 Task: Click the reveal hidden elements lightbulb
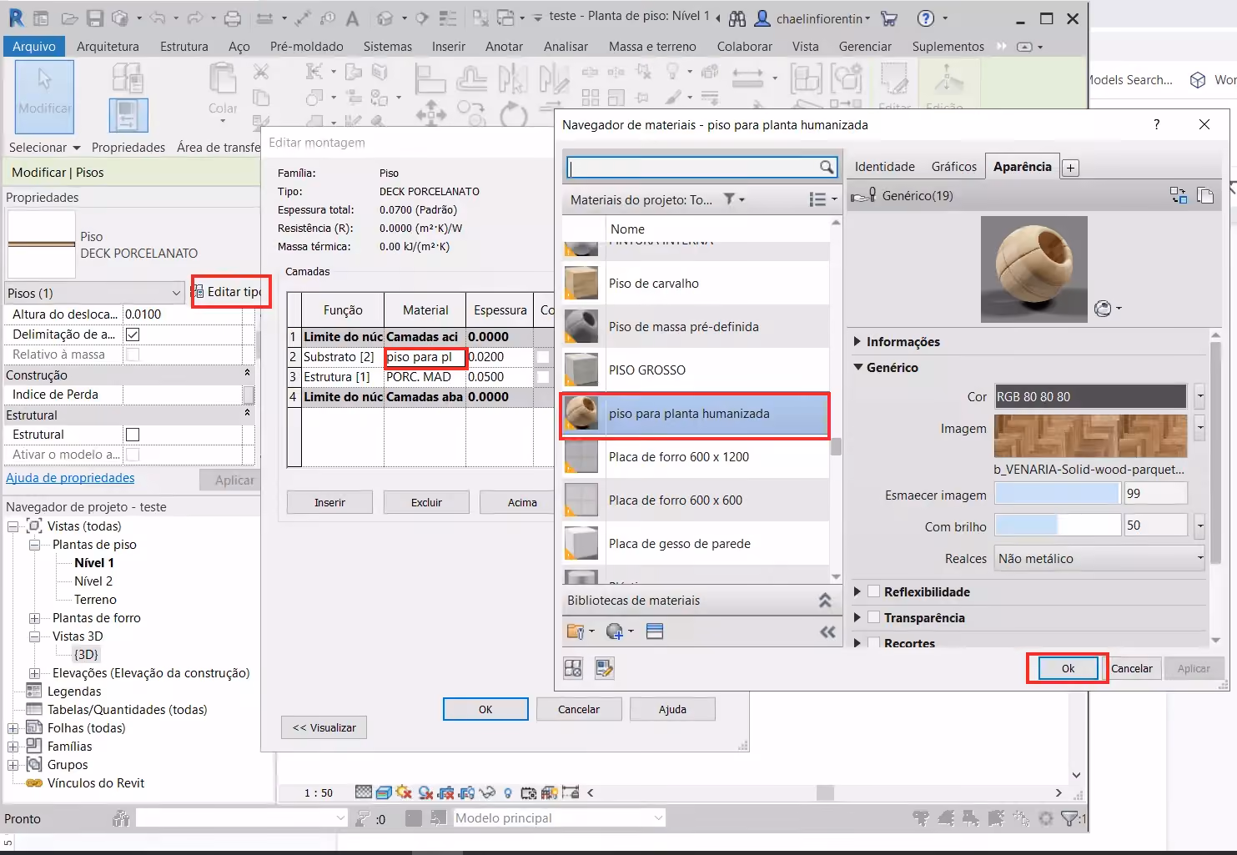point(508,792)
